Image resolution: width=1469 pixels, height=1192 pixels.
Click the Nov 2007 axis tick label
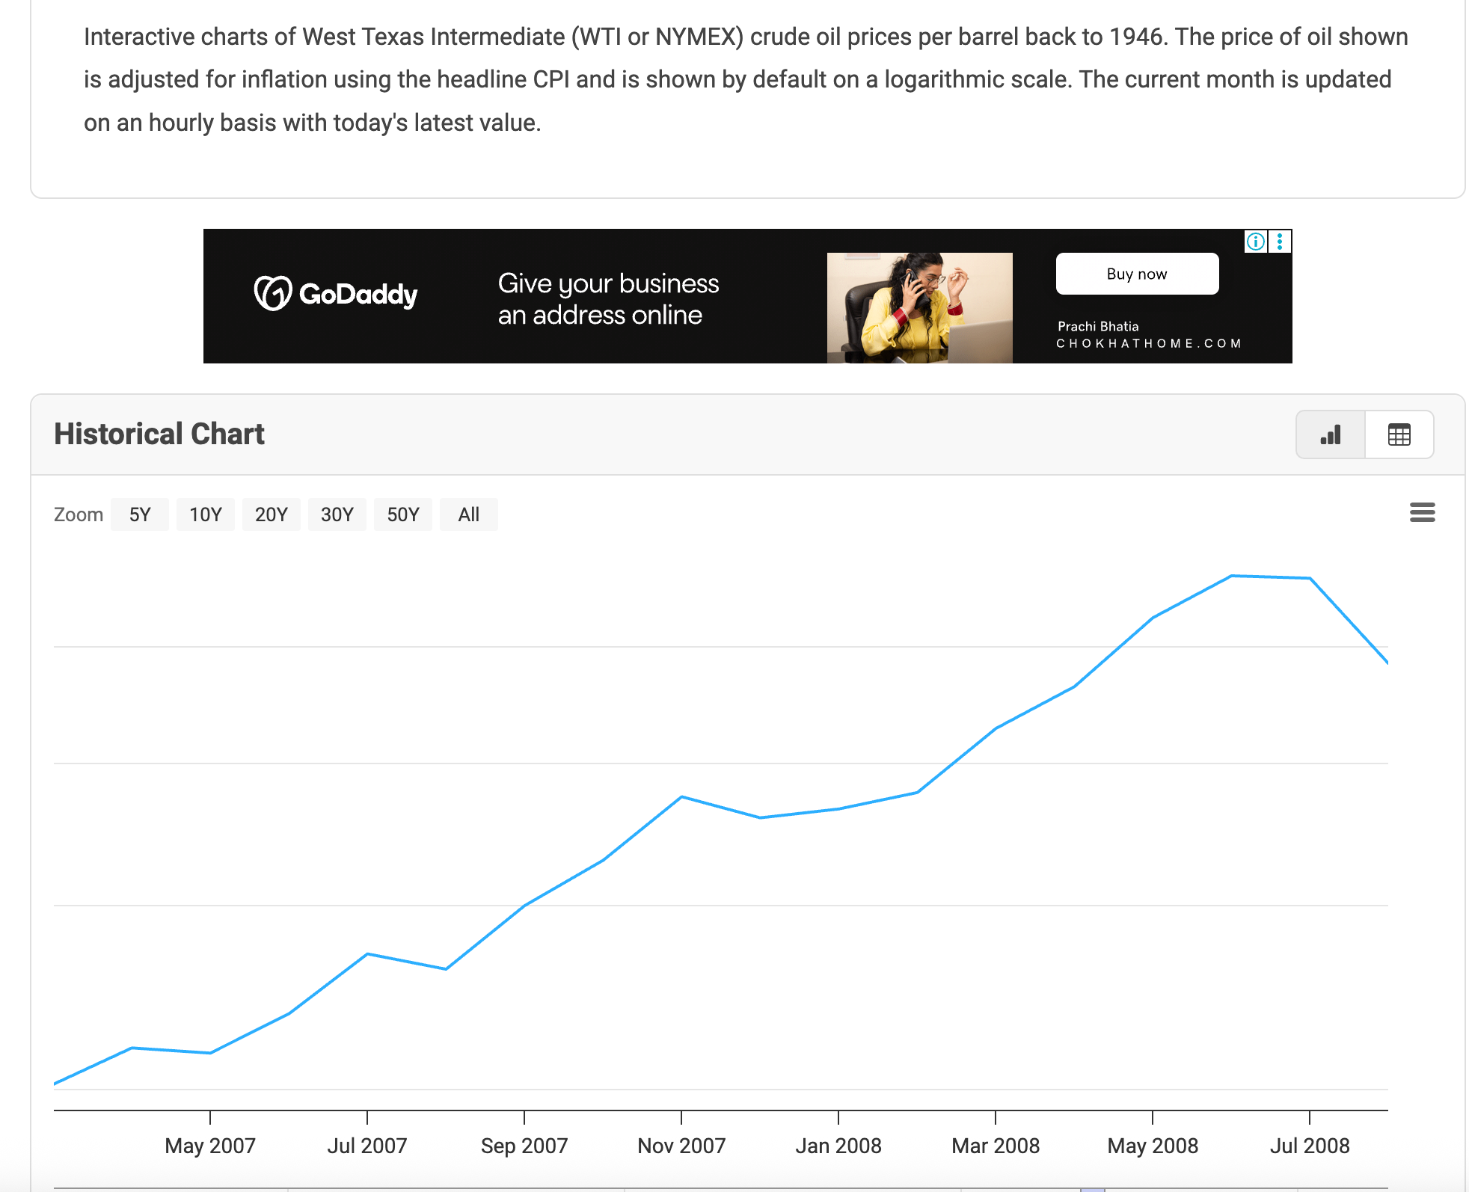click(x=681, y=1146)
